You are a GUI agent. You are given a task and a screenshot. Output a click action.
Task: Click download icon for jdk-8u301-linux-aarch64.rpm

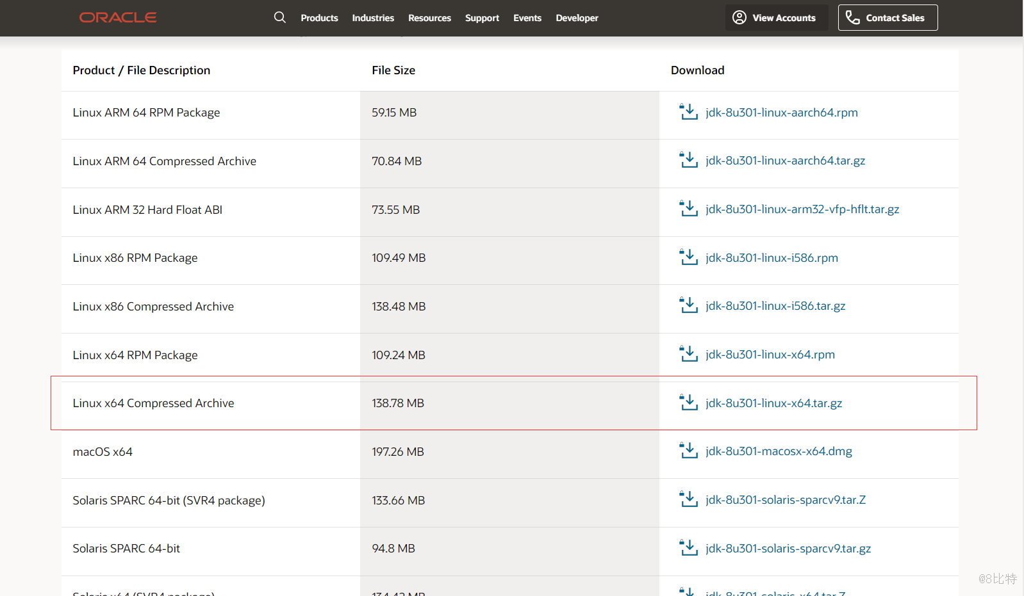(x=688, y=112)
